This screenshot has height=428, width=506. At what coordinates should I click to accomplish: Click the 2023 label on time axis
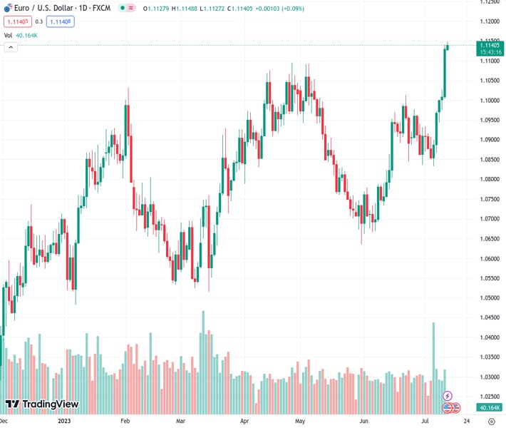[x=63, y=421]
